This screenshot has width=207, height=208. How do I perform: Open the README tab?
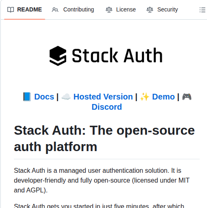(24, 9)
